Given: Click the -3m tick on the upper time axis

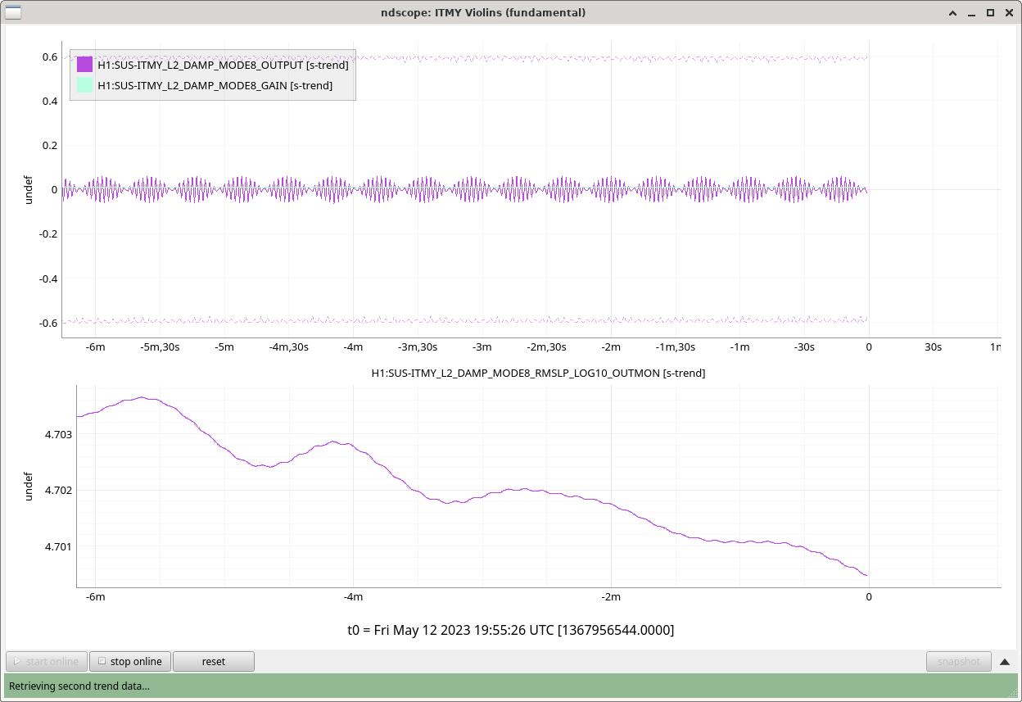Looking at the screenshot, I should point(482,347).
